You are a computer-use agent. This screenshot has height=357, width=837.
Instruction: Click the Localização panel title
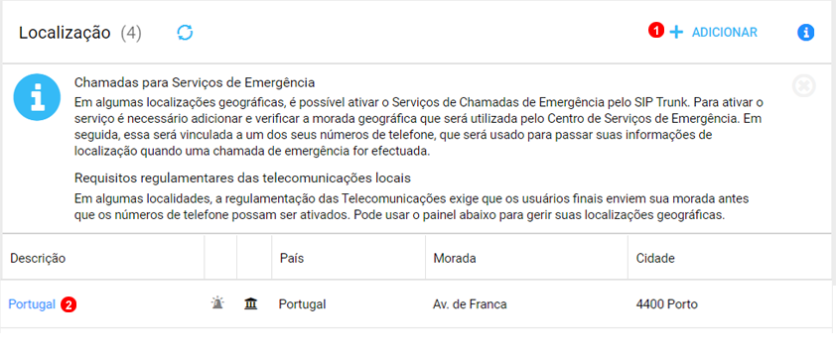click(65, 33)
